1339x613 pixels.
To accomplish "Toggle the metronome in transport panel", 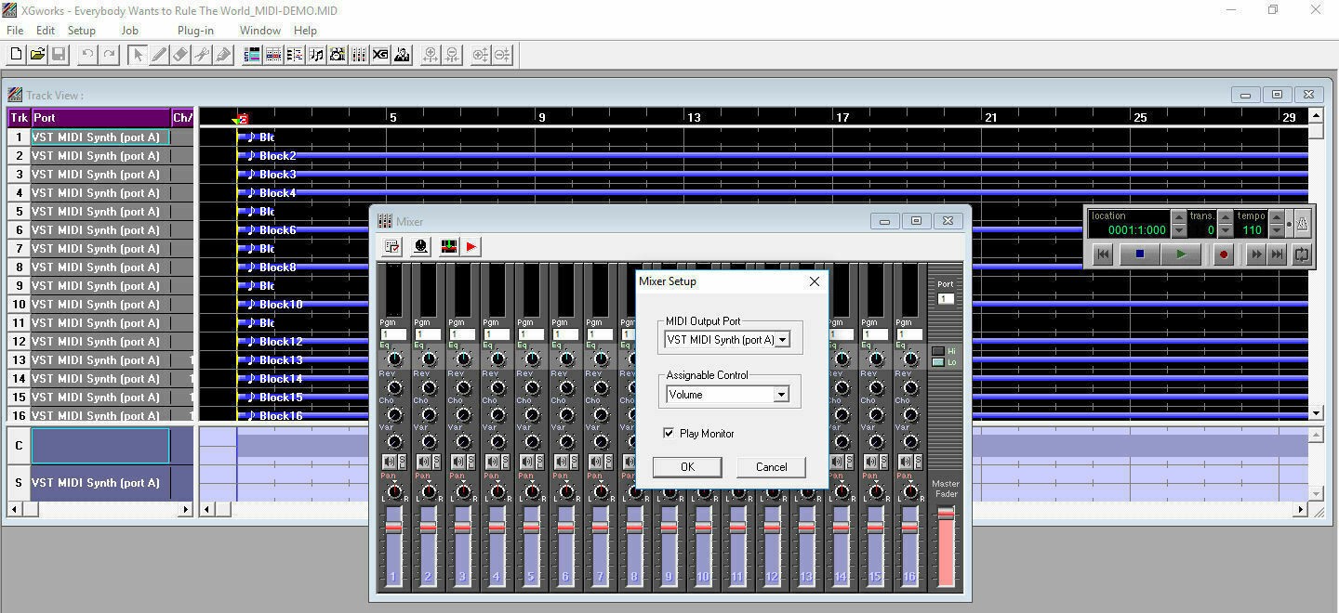I will (1302, 223).
